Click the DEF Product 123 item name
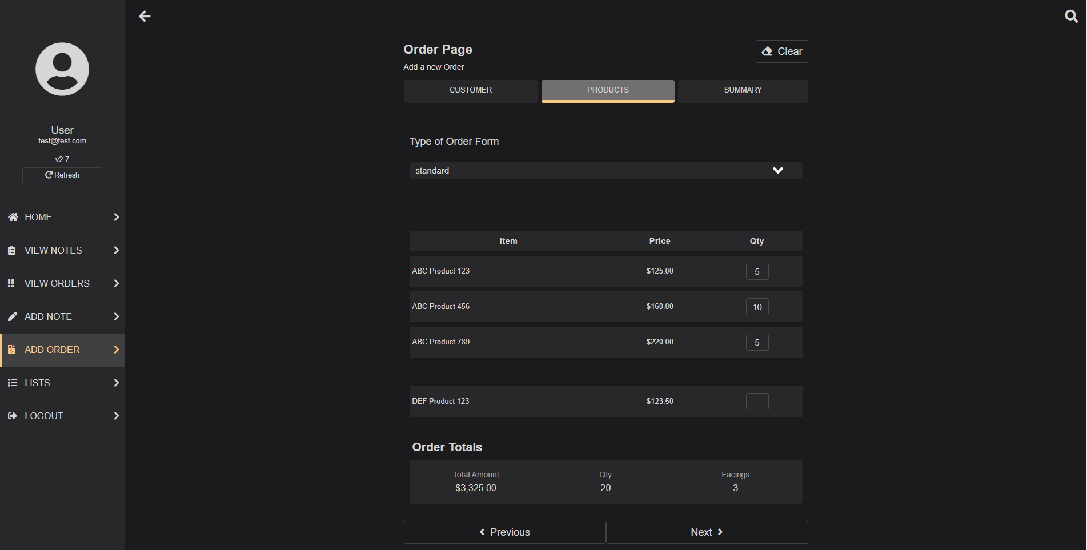Viewport: 1087px width, 550px height. tap(440, 401)
